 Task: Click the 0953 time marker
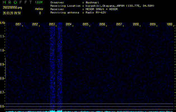[52, 24]
